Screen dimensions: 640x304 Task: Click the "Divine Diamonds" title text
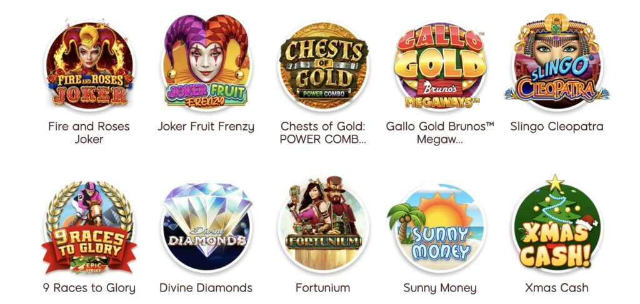tap(206, 288)
